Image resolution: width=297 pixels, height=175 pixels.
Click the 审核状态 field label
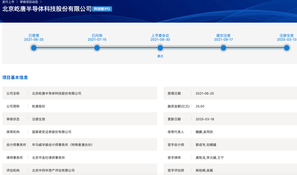click(x=13, y=119)
